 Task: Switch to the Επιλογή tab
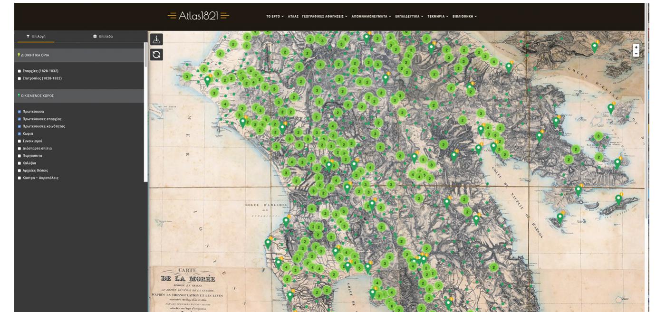(36, 36)
